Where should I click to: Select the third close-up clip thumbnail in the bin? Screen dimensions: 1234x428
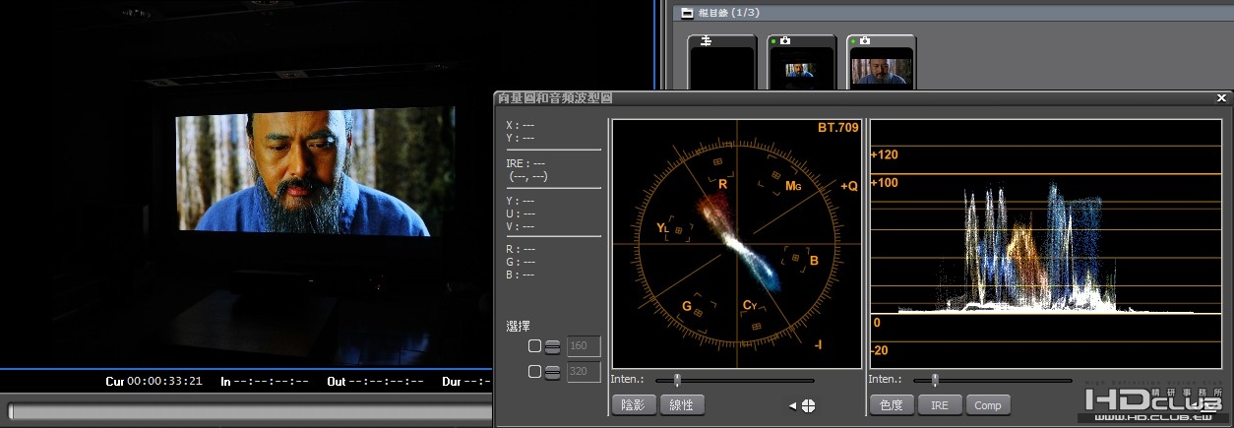point(882,61)
